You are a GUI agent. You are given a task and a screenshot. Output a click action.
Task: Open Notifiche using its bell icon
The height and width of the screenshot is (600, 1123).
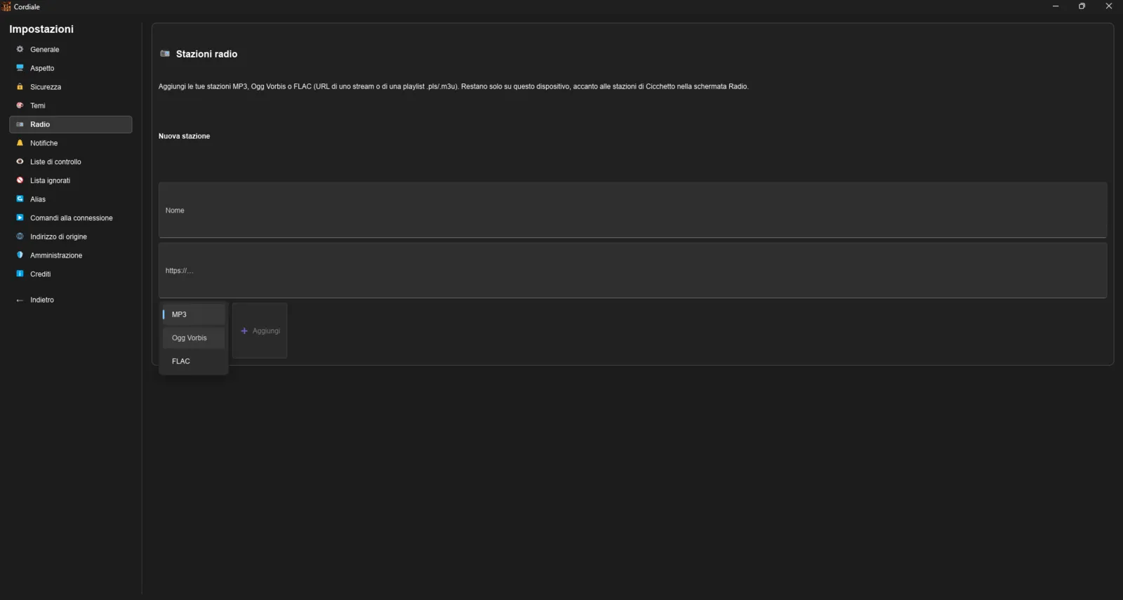click(20, 143)
